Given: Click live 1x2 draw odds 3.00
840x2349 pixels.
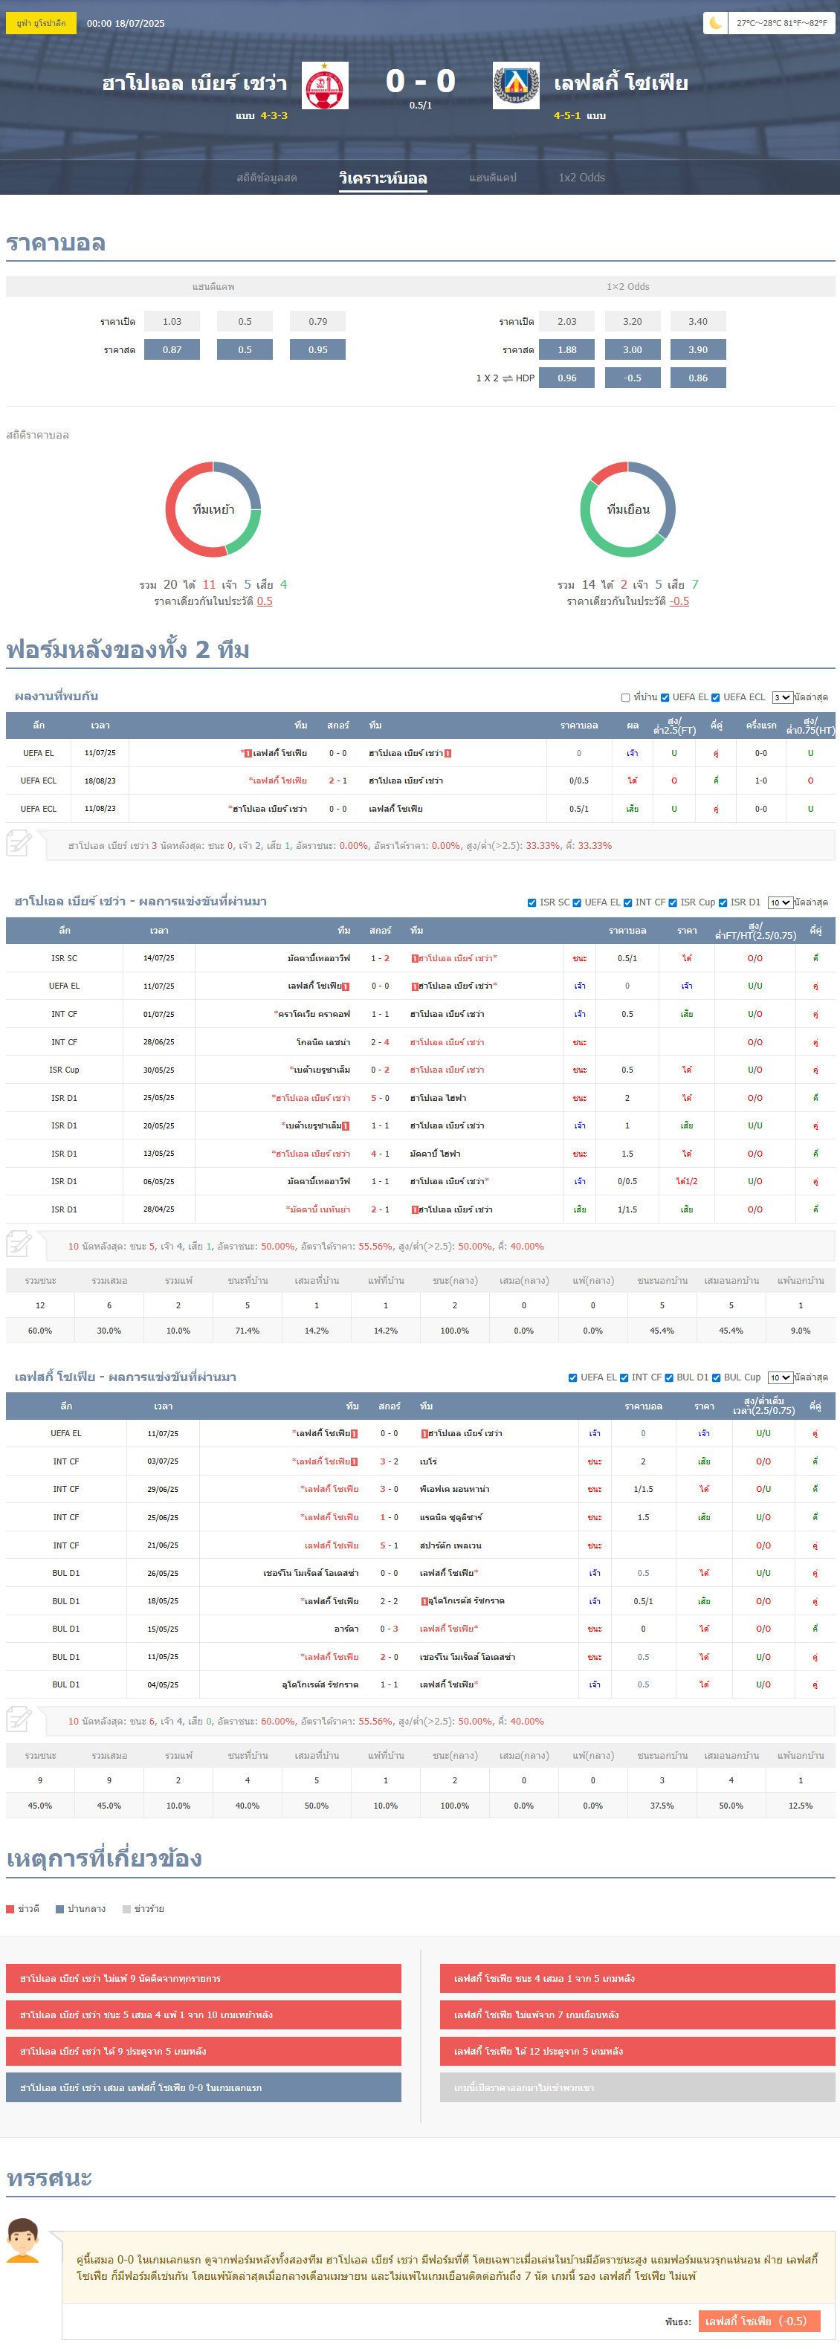Looking at the screenshot, I should pyautogui.click(x=632, y=350).
